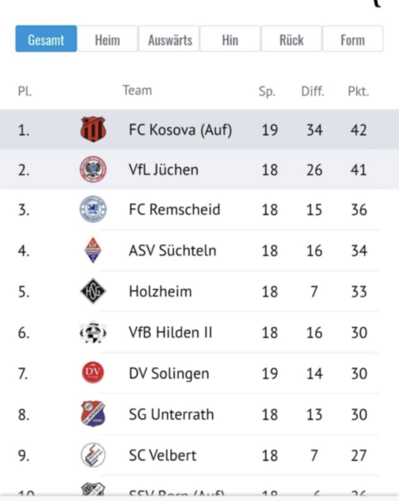Viewport: 399px width, 501px height.
Task: Click the VfL Jüchen club crest
Action: (x=93, y=169)
